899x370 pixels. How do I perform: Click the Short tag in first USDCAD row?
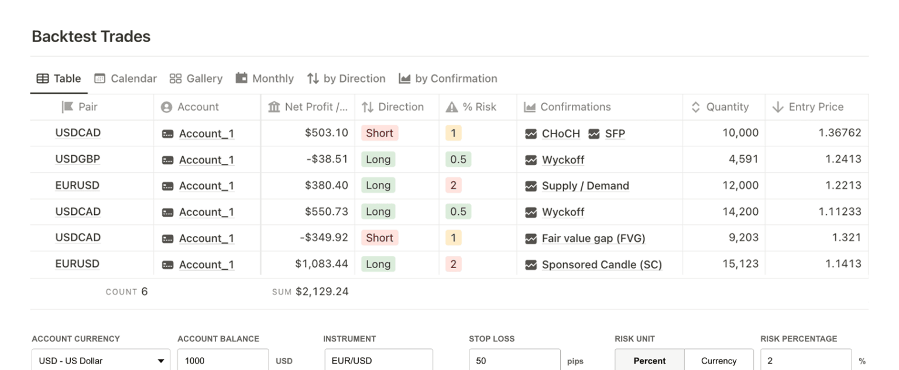(x=379, y=133)
